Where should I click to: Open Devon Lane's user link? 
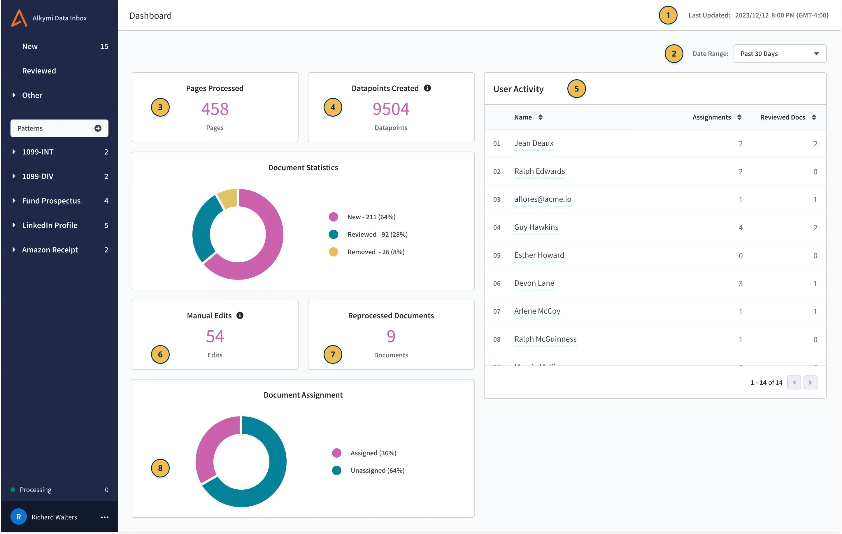[x=534, y=283]
